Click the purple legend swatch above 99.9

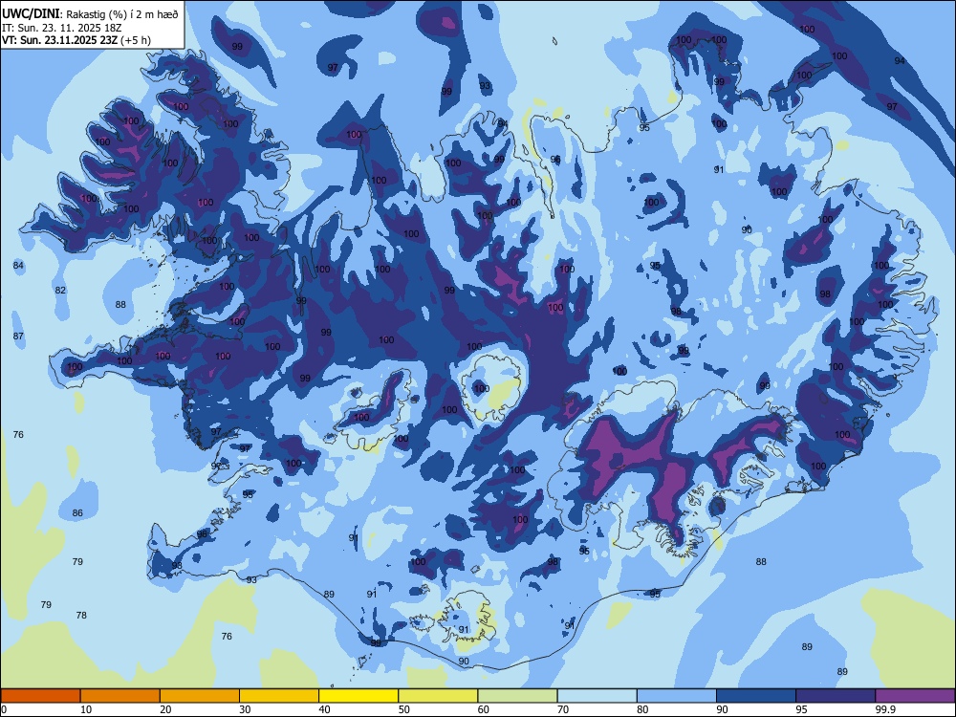tap(915, 696)
